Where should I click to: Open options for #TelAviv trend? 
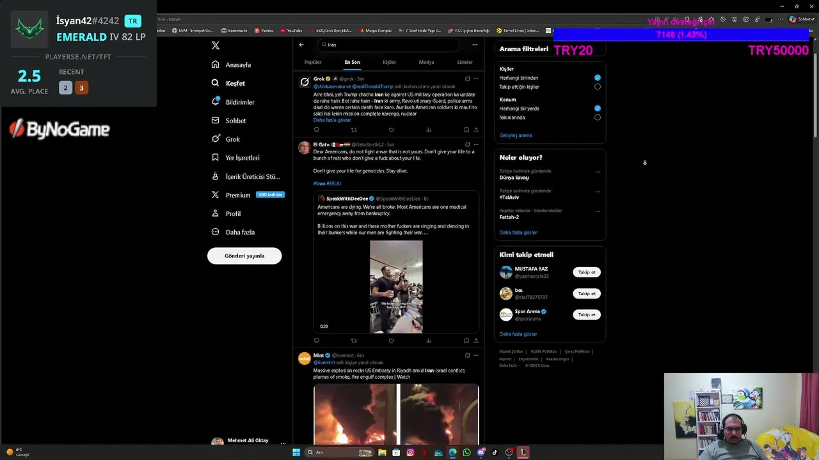[x=598, y=192]
